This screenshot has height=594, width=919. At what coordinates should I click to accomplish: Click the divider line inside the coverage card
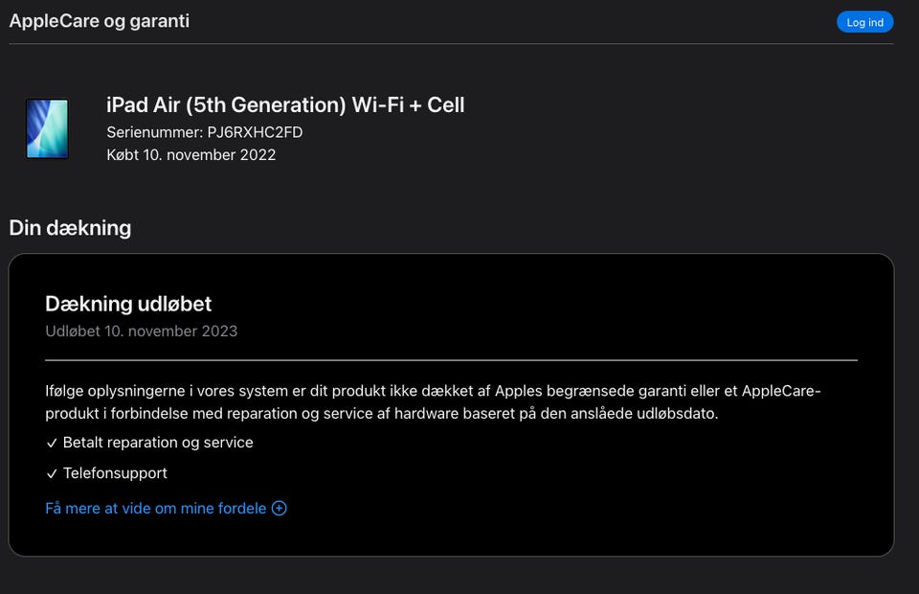tap(451, 360)
